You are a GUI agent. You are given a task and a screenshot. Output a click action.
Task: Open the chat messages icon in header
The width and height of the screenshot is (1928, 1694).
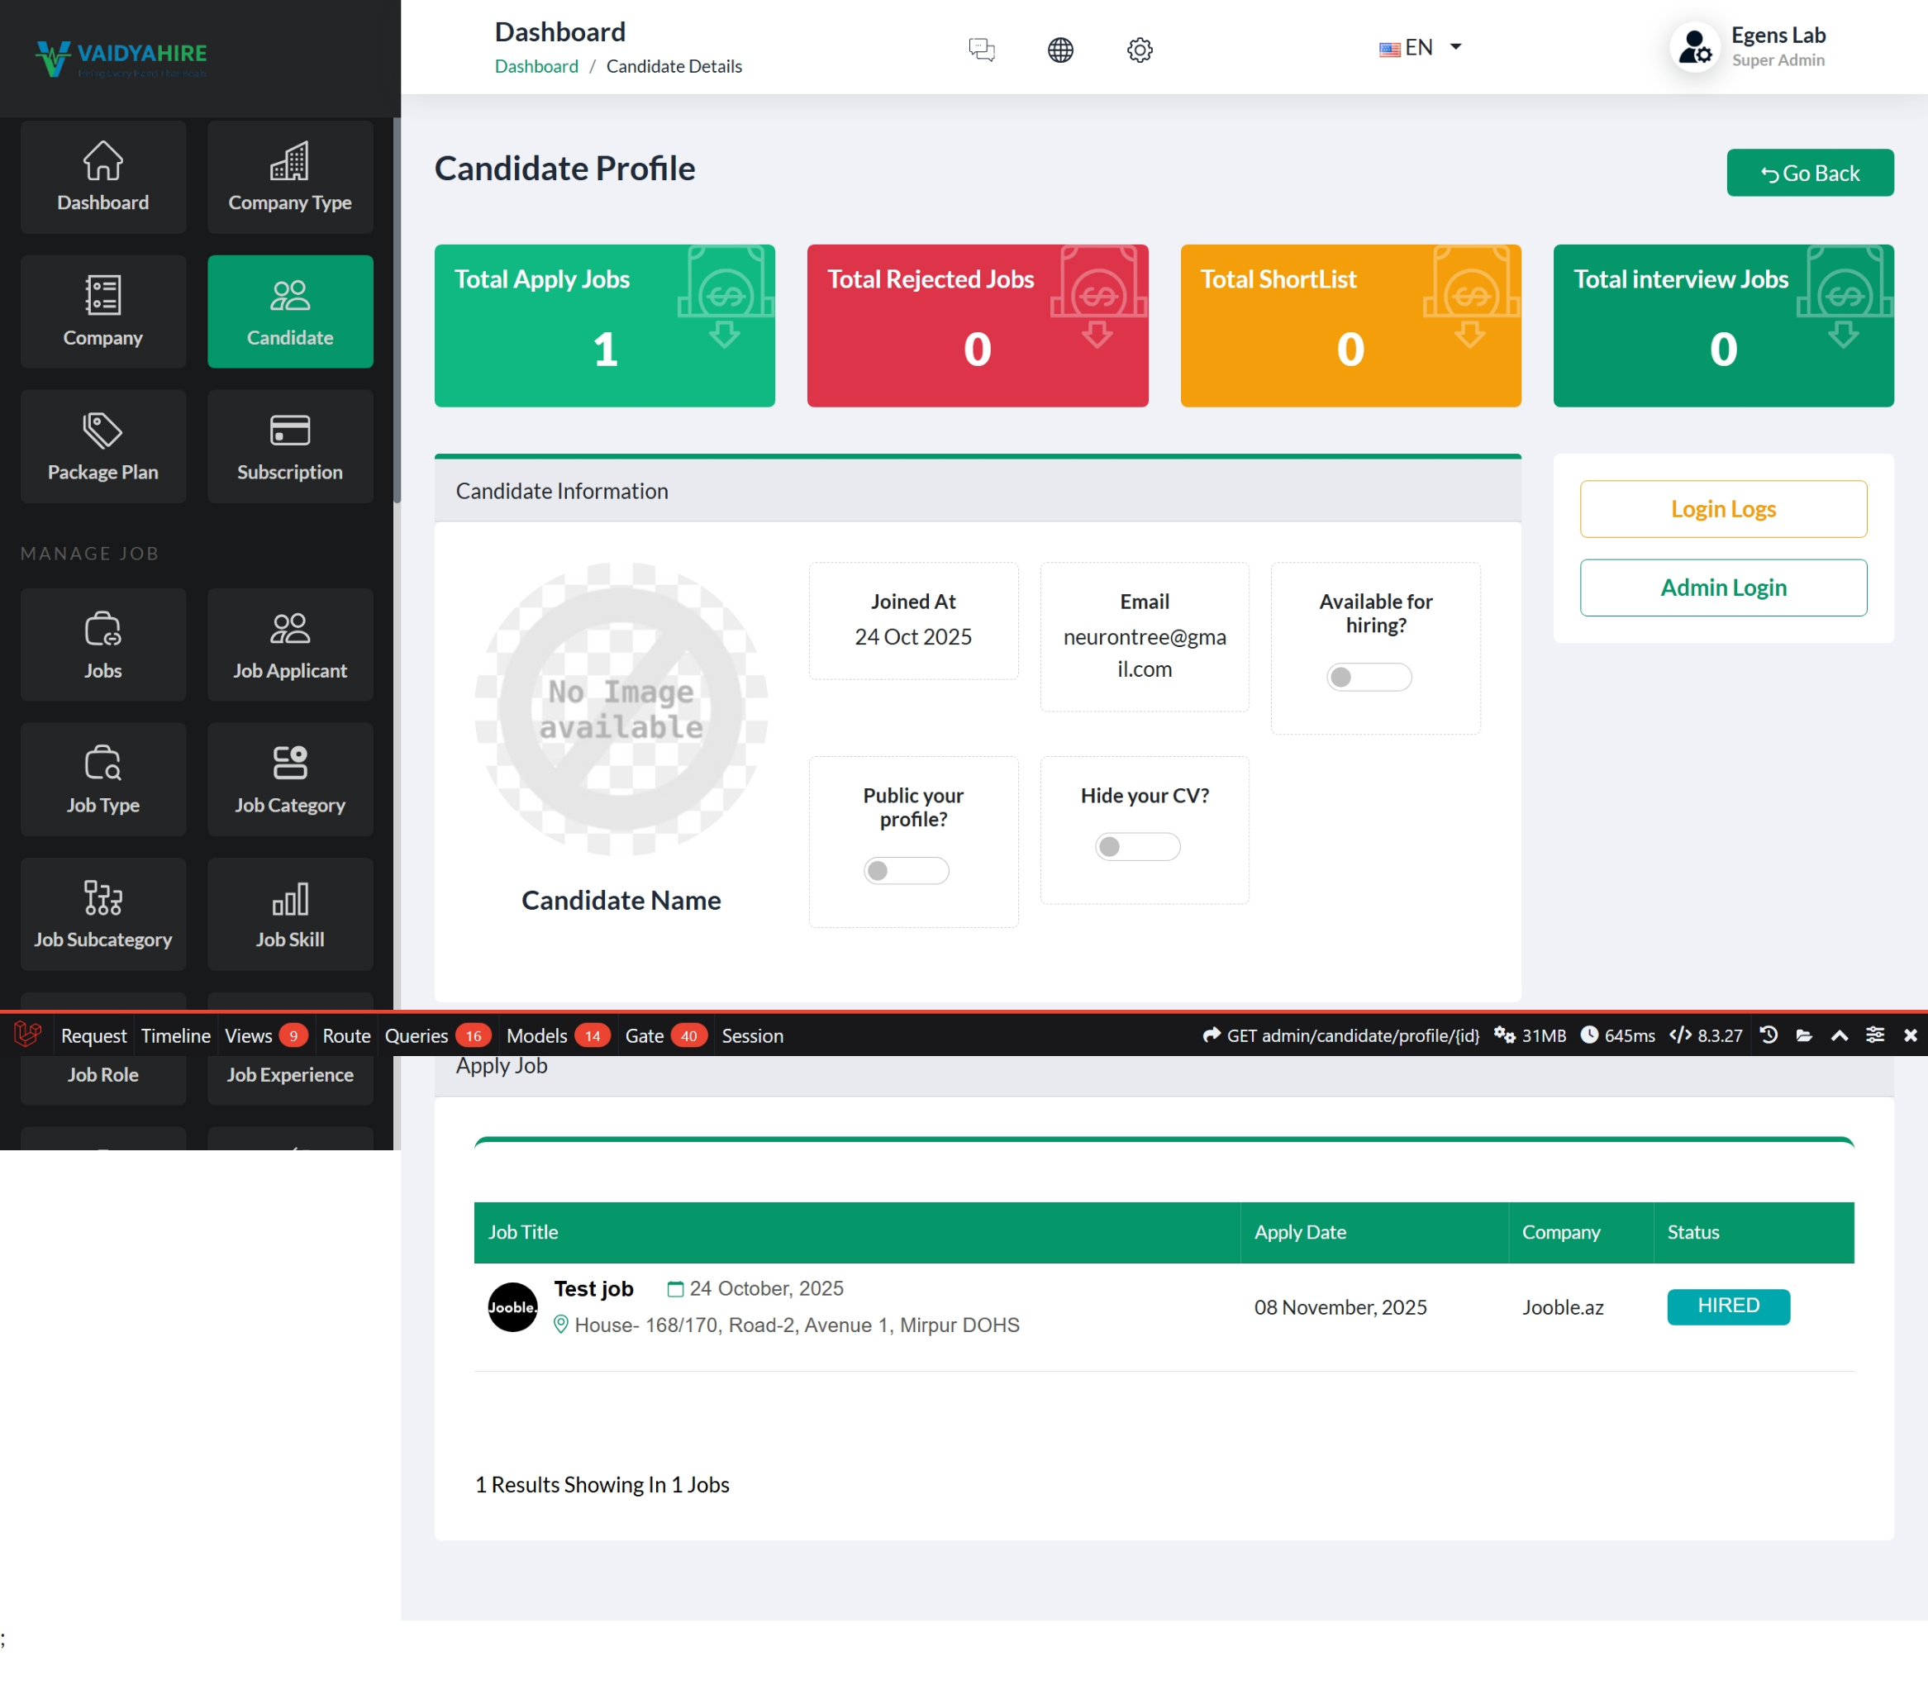click(982, 49)
